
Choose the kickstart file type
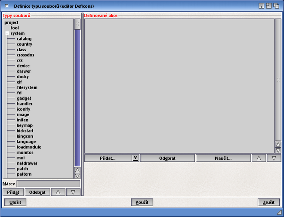pyautogui.click(x=25, y=130)
